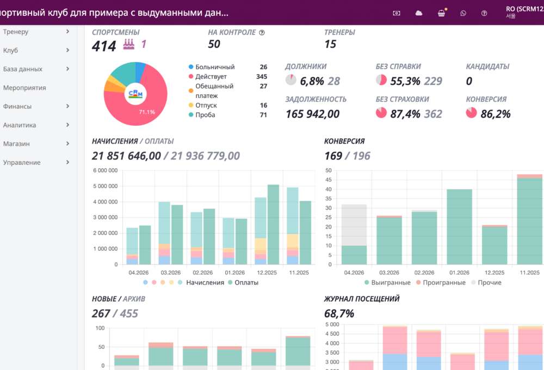The width and height of the screenshot is (544, 370).
Task: Expand the Аналитика sidebar menu
Action: point(36,125)
